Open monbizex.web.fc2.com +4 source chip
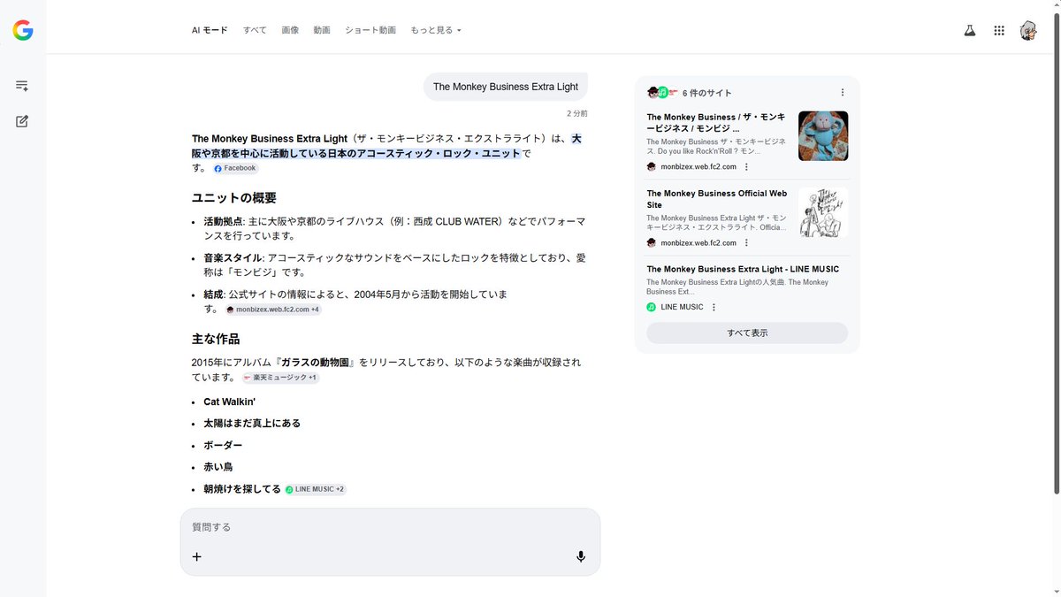 click(x=273, y=310)
